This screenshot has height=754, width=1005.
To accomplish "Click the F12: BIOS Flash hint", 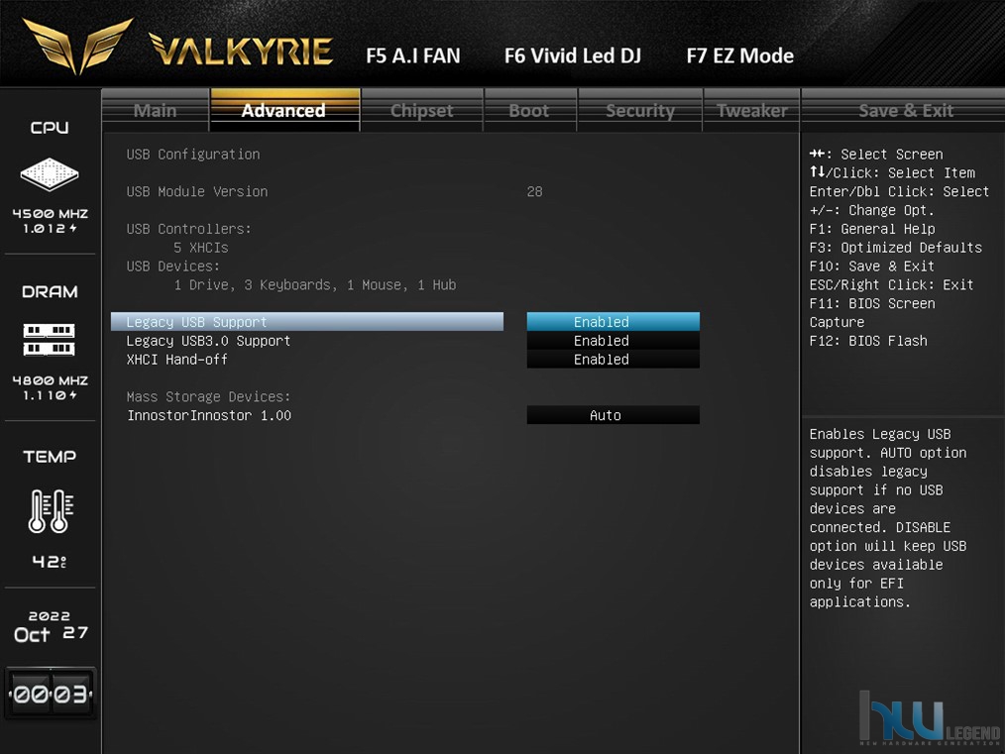I will coord(868,341).
